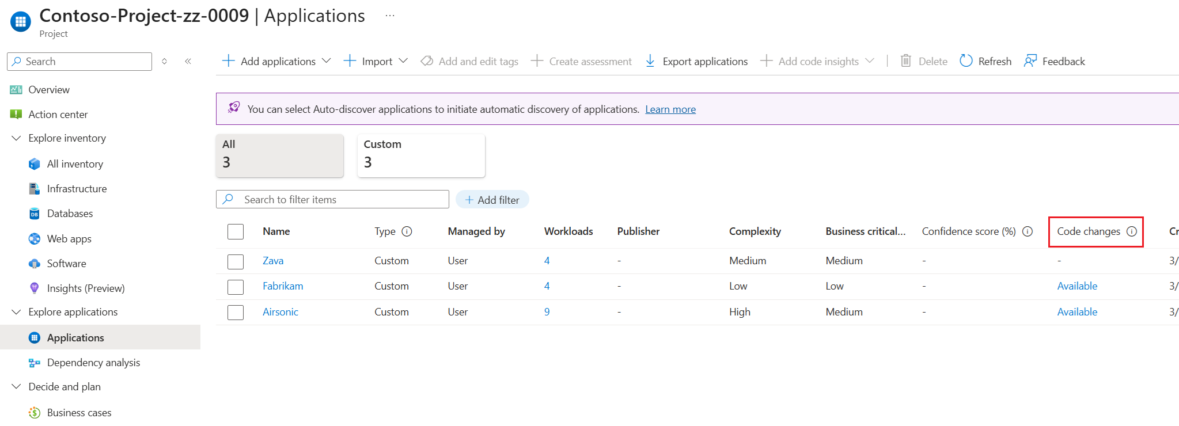Tick the select-all checkbox in table header
1179x426 pixels.
point(236,231)
